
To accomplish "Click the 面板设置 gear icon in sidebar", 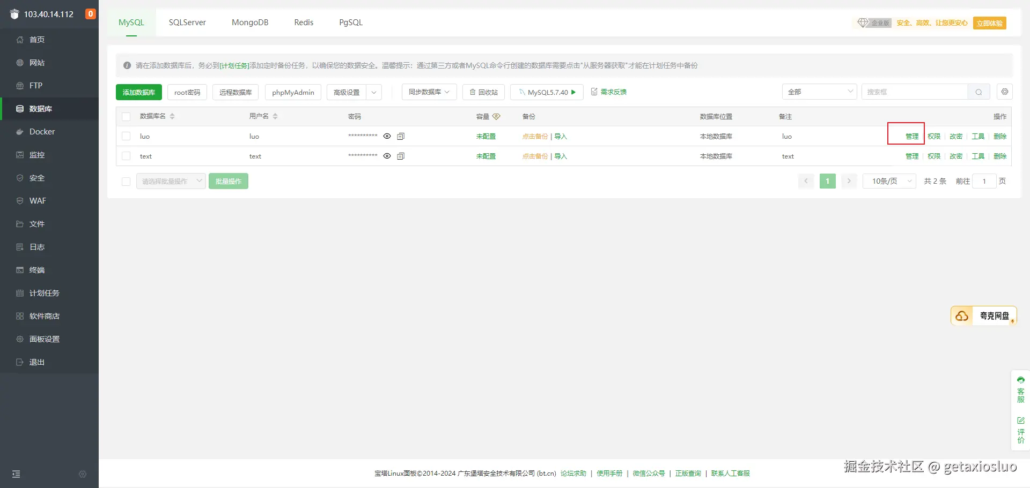I will (20, 339).
